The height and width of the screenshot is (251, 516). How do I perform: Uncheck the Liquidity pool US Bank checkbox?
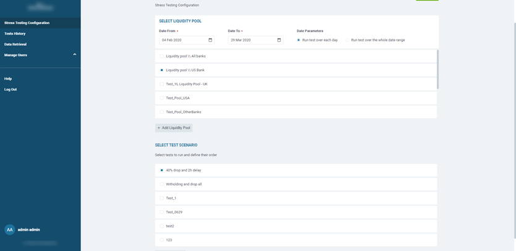[x=162, y=70]
